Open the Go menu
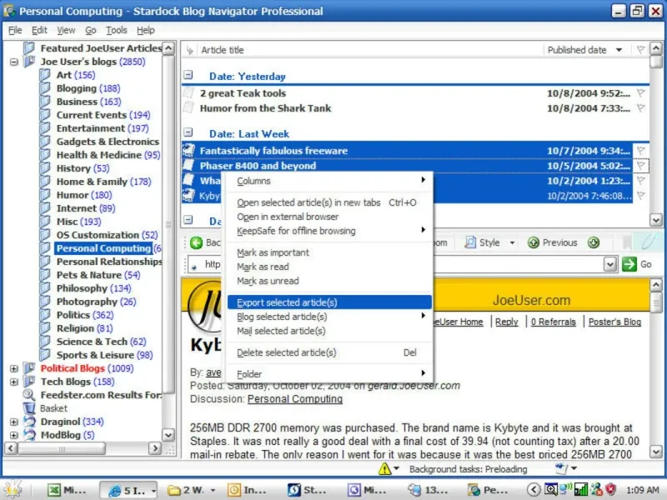 90,30
